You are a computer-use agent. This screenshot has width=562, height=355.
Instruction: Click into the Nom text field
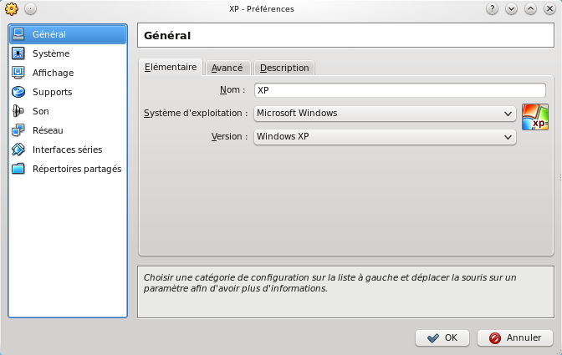pos(399,90)
